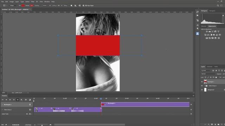This screenshot has height=126, width=225.
Task: Open the shape options gear icon
Action: (x=83, y=6)
